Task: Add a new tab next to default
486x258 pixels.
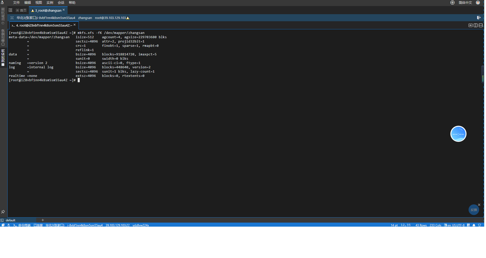Action: coord(43,220)
